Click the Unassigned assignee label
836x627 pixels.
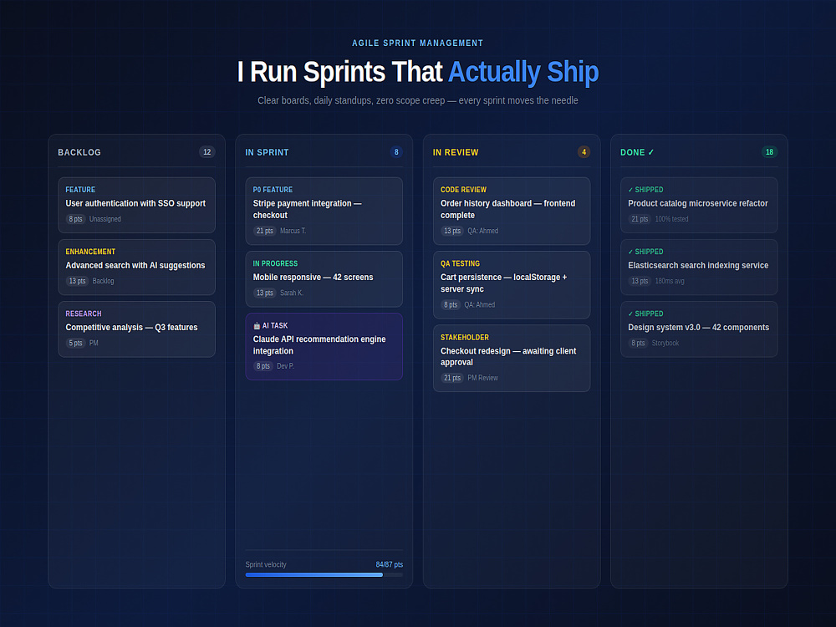click(105, 219)
